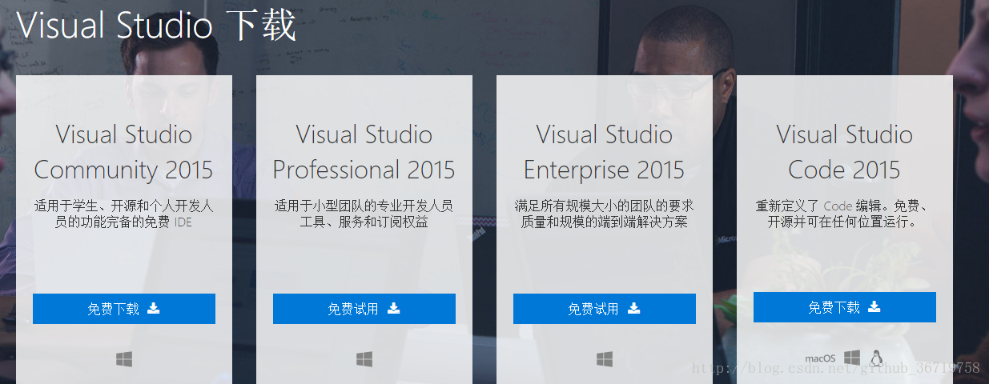Click 免费试用 button for Professional 2015
The image size is (989, 384).
pos(364,309)
